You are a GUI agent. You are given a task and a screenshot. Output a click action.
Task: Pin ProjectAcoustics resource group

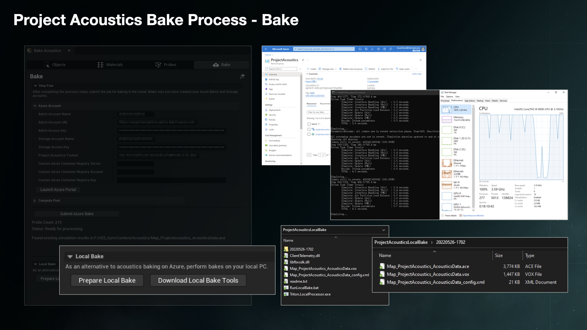[x=303, y=60]
